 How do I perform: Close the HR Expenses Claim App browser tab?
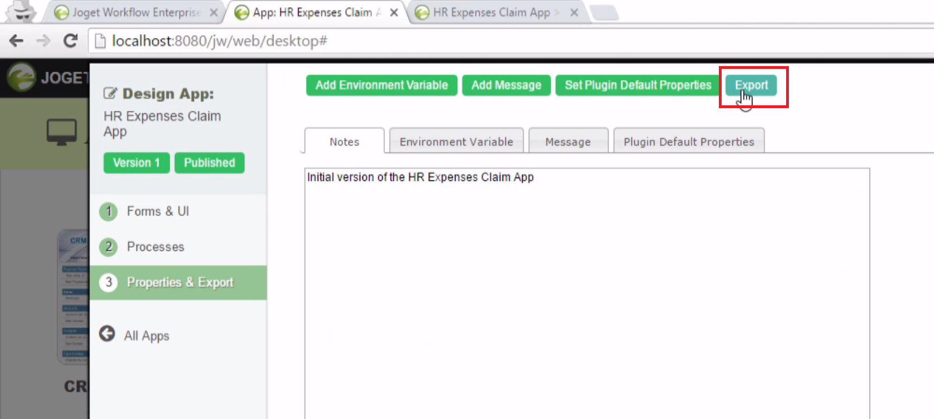point(574,12)
